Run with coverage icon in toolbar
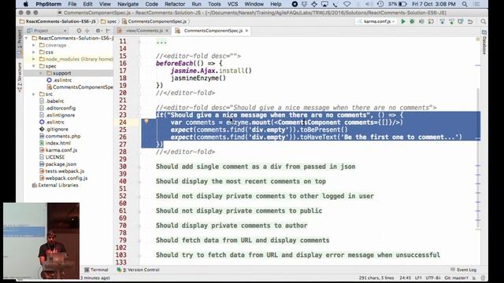 (421, 21)
